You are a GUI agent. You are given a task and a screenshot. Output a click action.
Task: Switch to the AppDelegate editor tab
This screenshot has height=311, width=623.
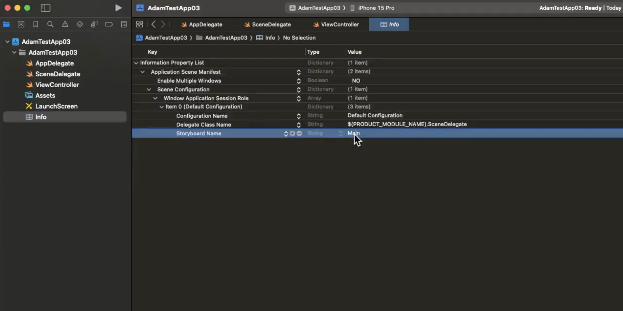pos(202,25)
